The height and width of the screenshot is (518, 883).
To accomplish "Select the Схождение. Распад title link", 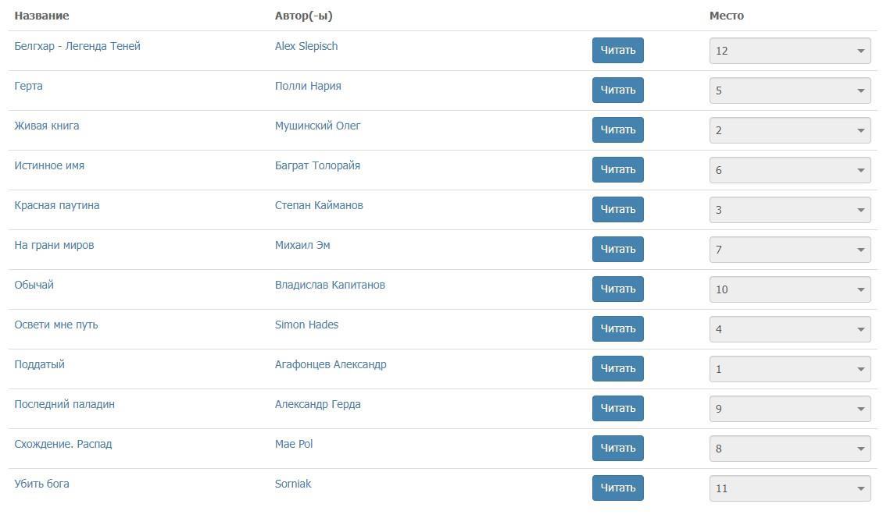I will pyautogui.click(x=63, y=444).
